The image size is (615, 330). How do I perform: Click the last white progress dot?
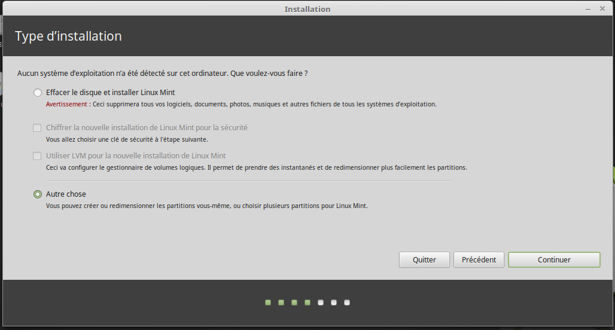pyautogui.click(x=347, y=302)
